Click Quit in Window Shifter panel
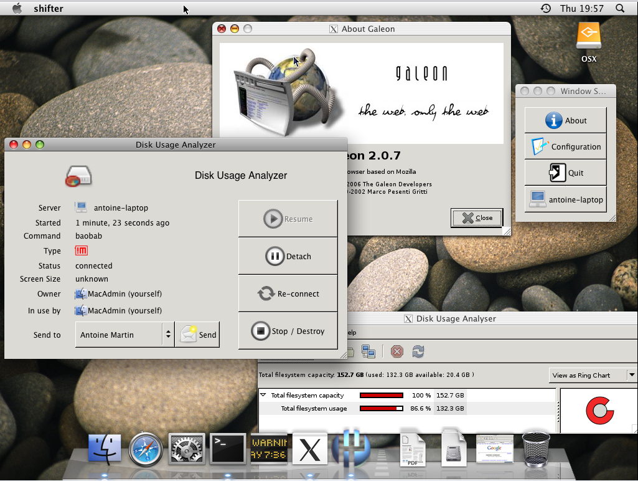 (x=566, y=173)
